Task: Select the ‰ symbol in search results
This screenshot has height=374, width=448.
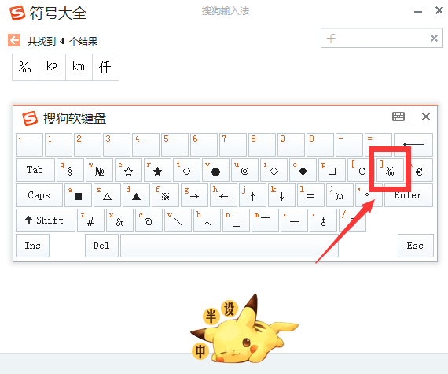Action: click(25, 67)
